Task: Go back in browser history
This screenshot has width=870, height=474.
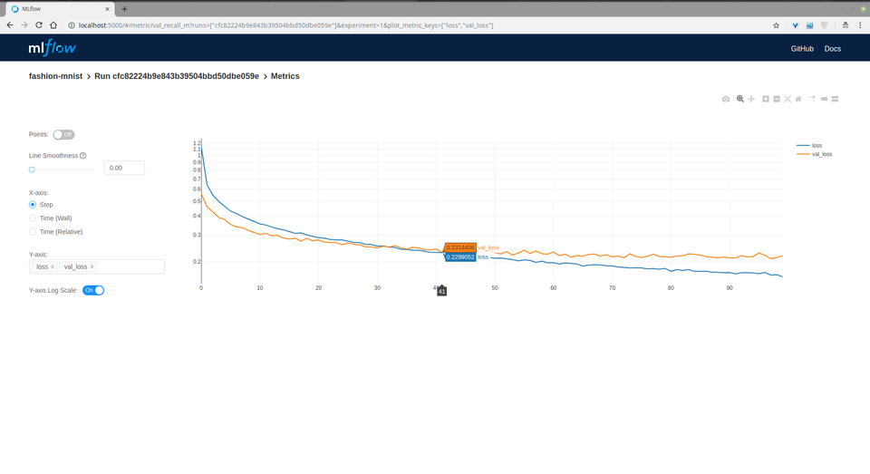Action: click(x=10, y=25)
